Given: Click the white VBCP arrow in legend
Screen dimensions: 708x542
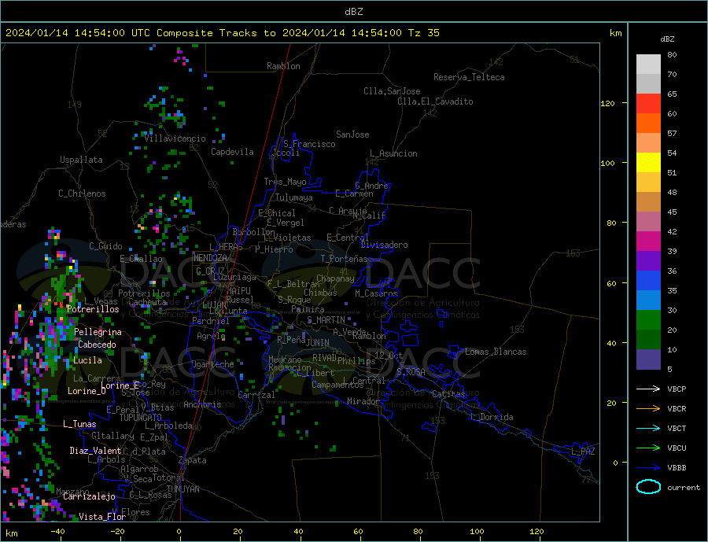Looking at the screenshot, I should [648, 389].
